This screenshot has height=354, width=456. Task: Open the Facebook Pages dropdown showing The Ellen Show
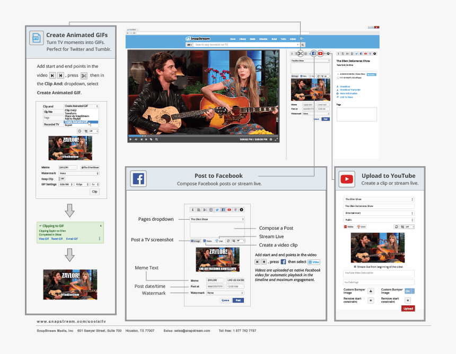[217, 219]
